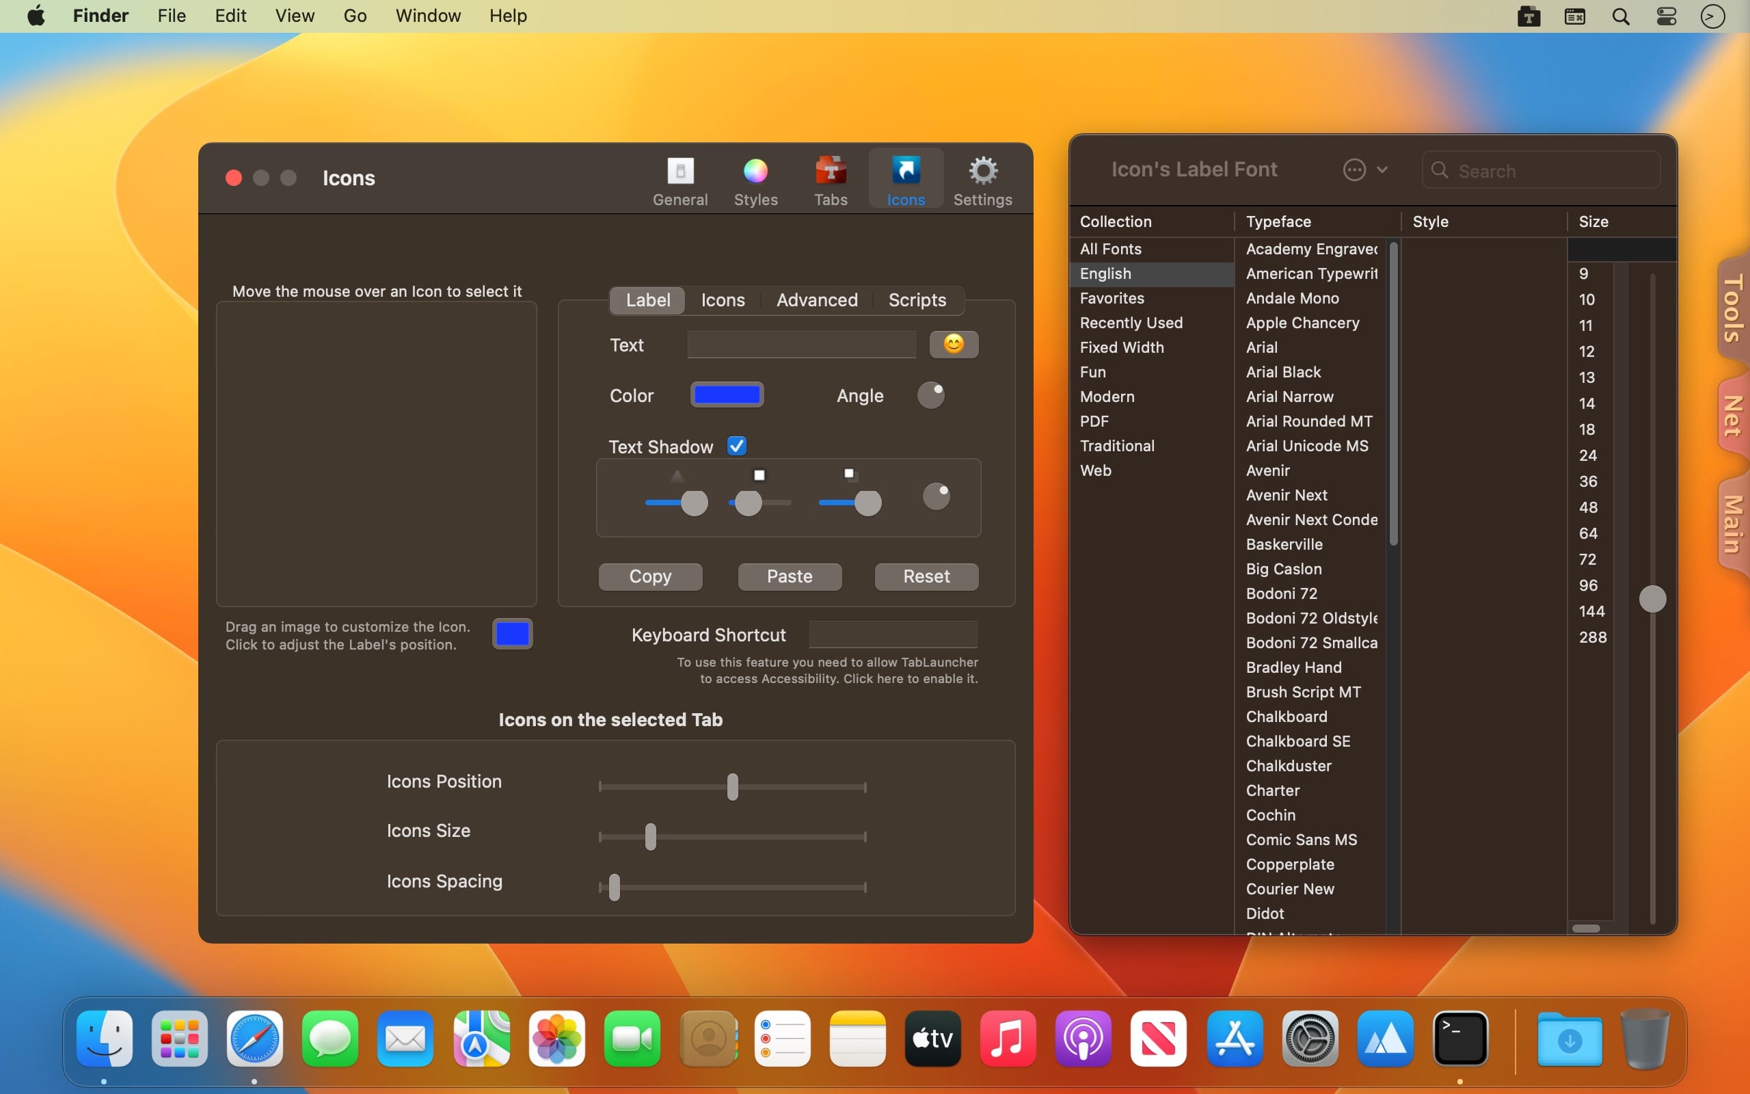Viewport: 1750px width, 1094px height.
Task: Open the General toolbar pane
Action: pyautogui.click(x=679, y=181)
